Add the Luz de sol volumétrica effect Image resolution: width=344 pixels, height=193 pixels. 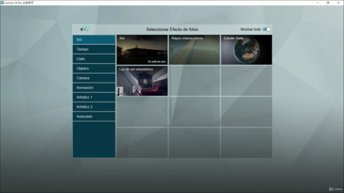click(142, 81)
